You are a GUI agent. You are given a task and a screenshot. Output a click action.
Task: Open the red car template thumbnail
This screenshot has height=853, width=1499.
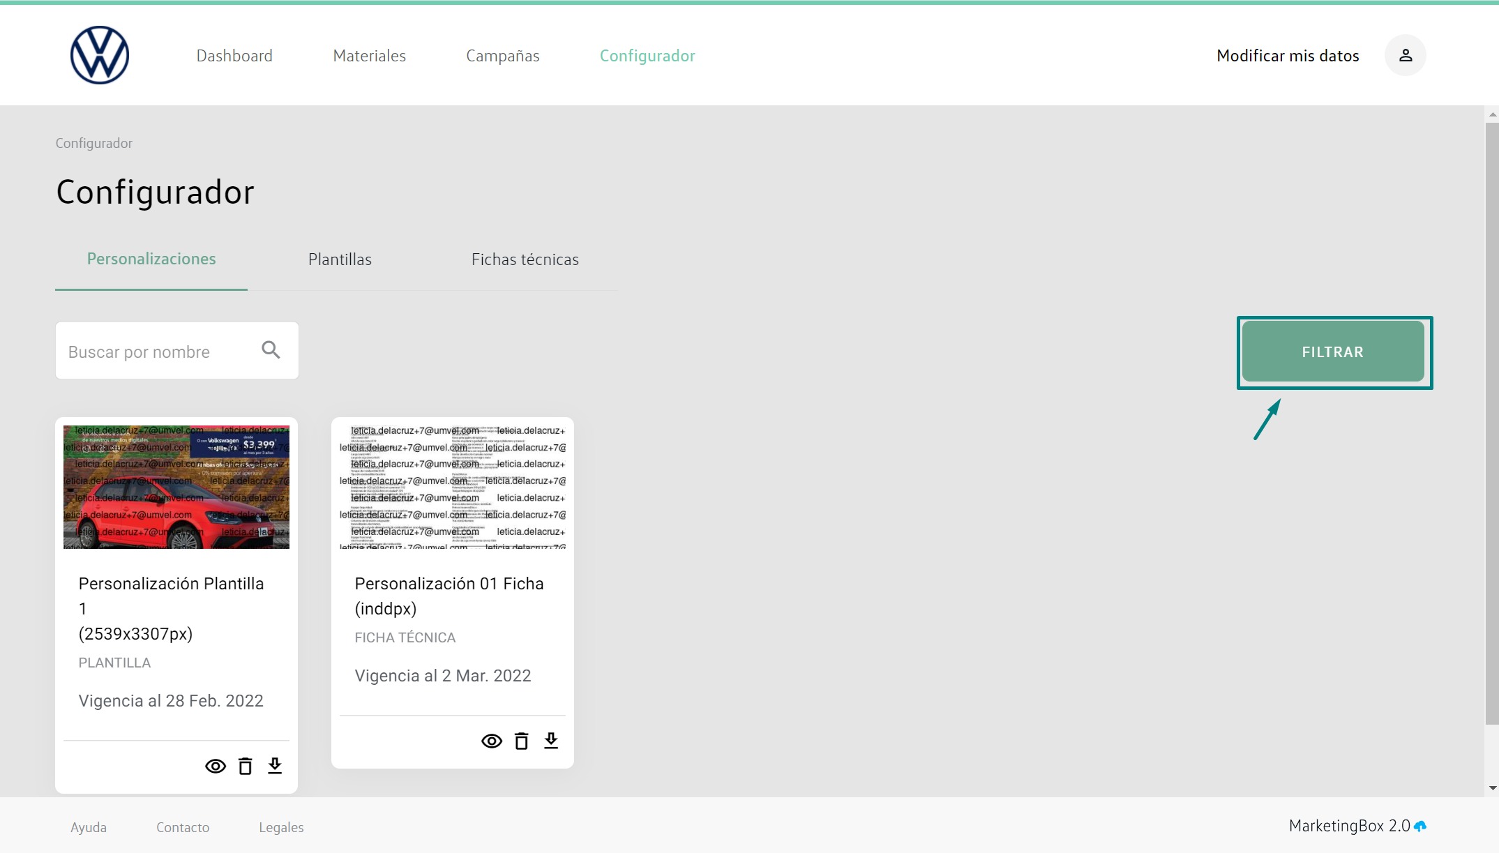tap(176, 487)
